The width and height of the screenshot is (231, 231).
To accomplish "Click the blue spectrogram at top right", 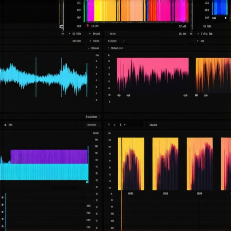I will coord(220,8).
